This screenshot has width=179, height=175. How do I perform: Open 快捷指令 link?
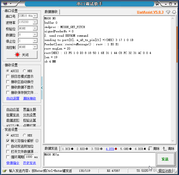(x=13, y=163)
